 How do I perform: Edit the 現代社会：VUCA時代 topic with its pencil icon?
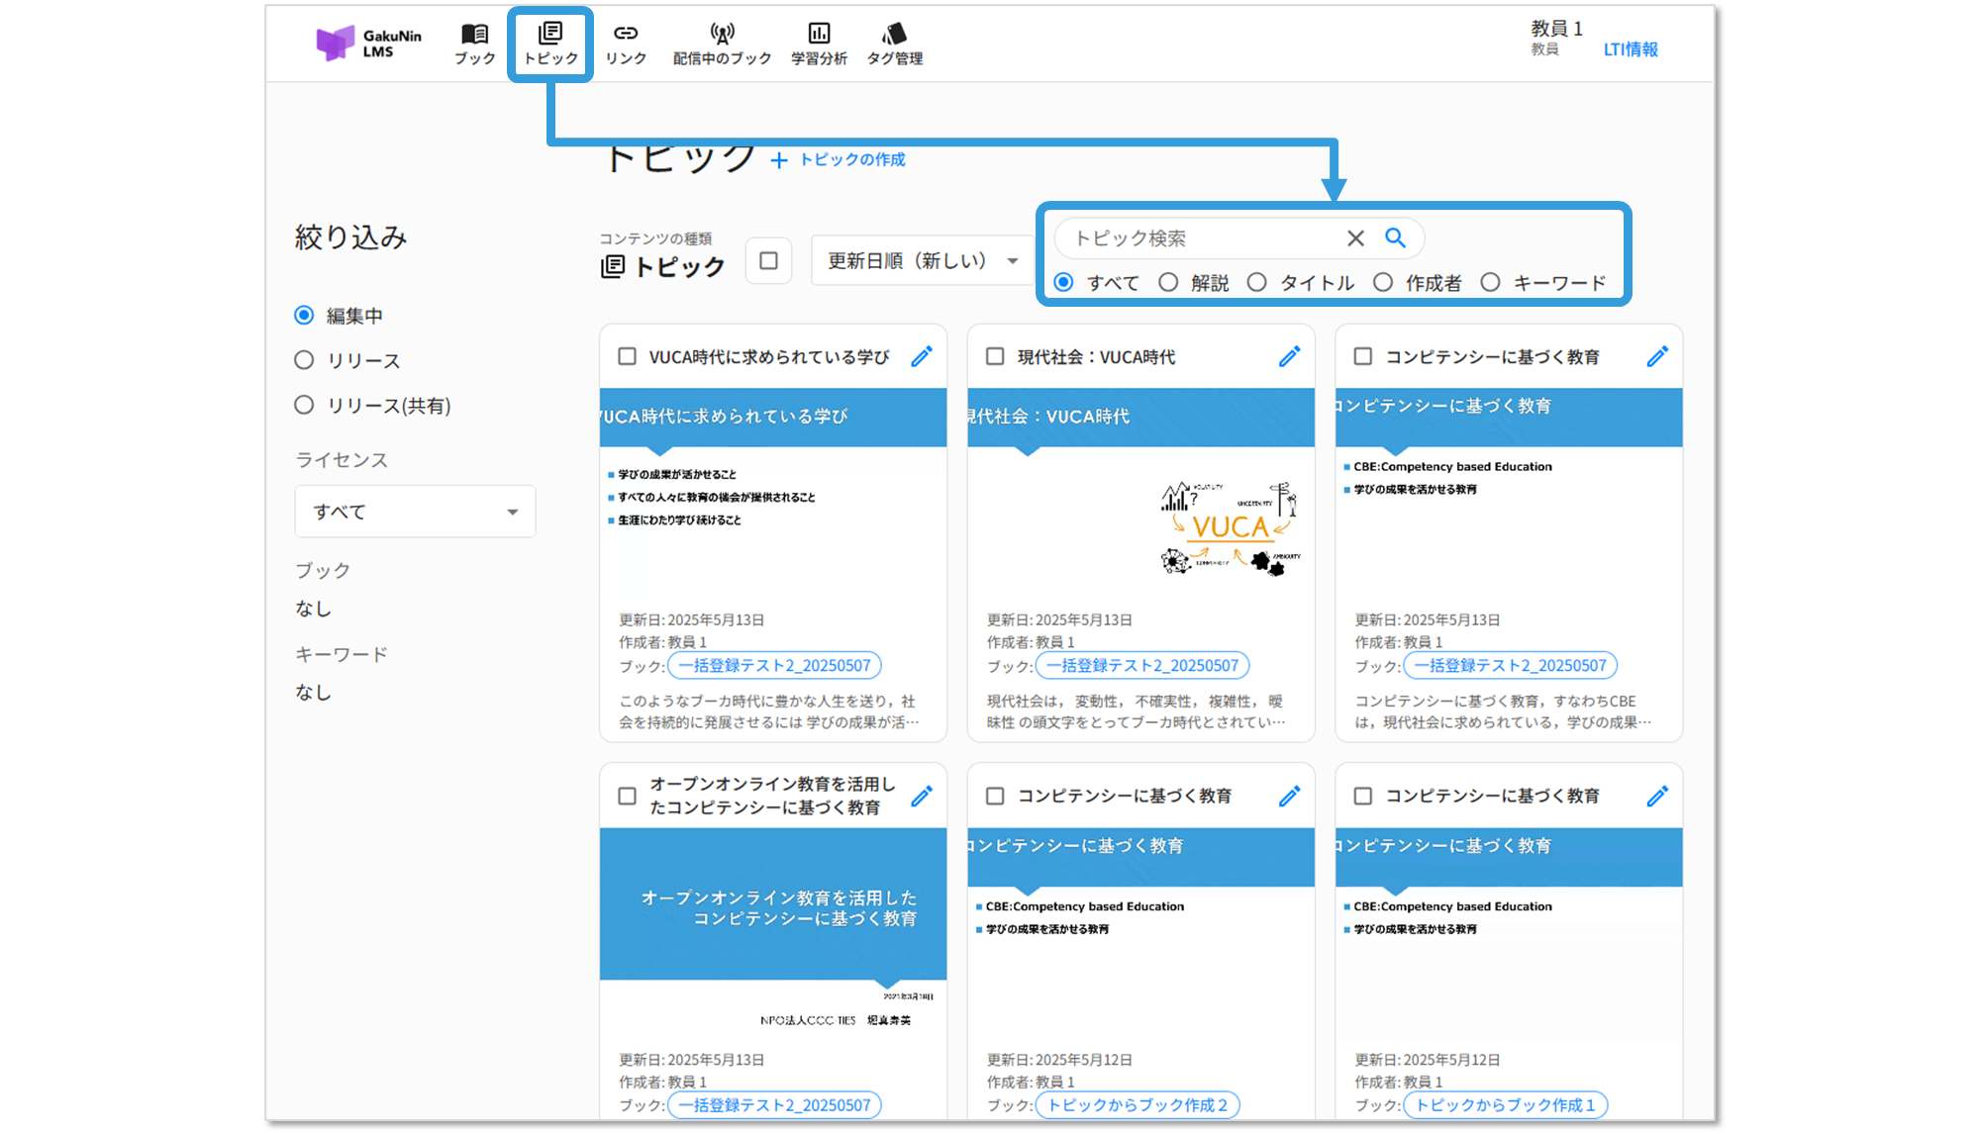[x=1289, y=356]
